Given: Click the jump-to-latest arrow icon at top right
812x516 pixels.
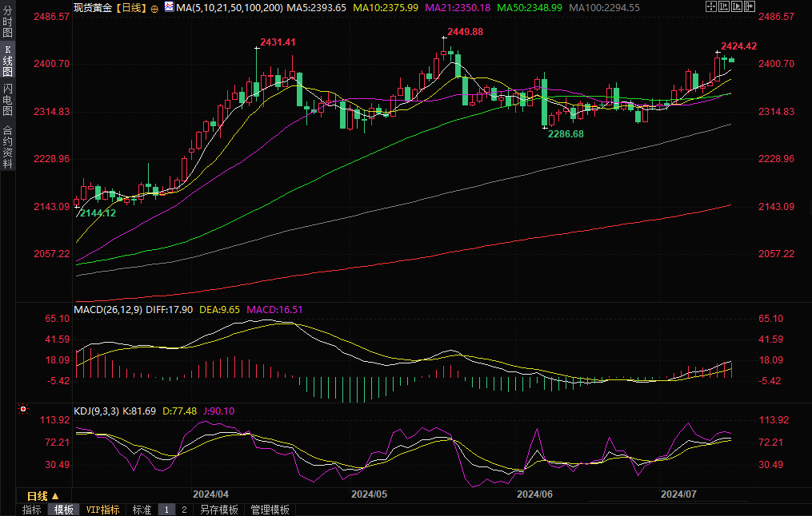Looking at the screenshot, I should point(750,6).
